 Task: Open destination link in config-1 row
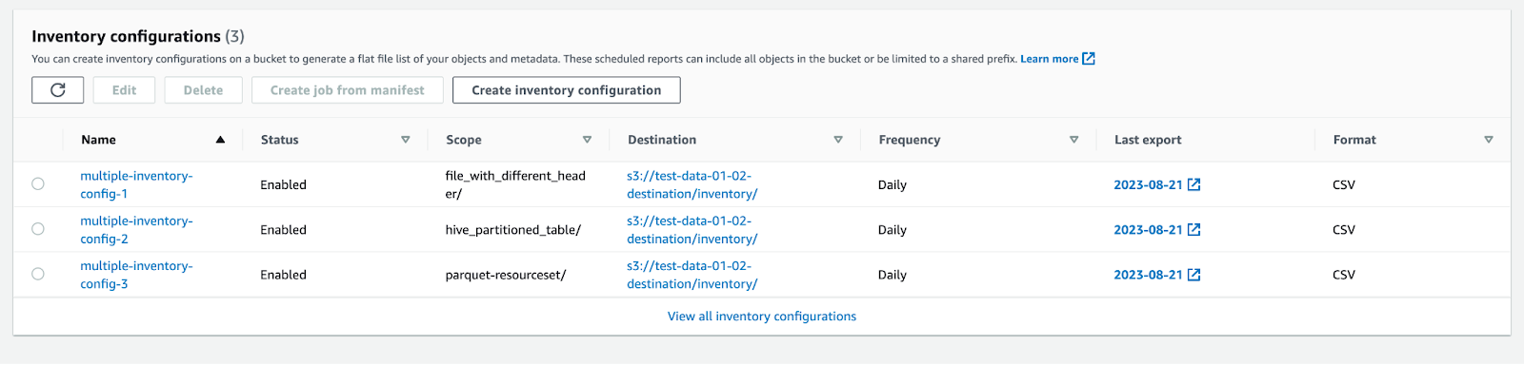point(692,184)
